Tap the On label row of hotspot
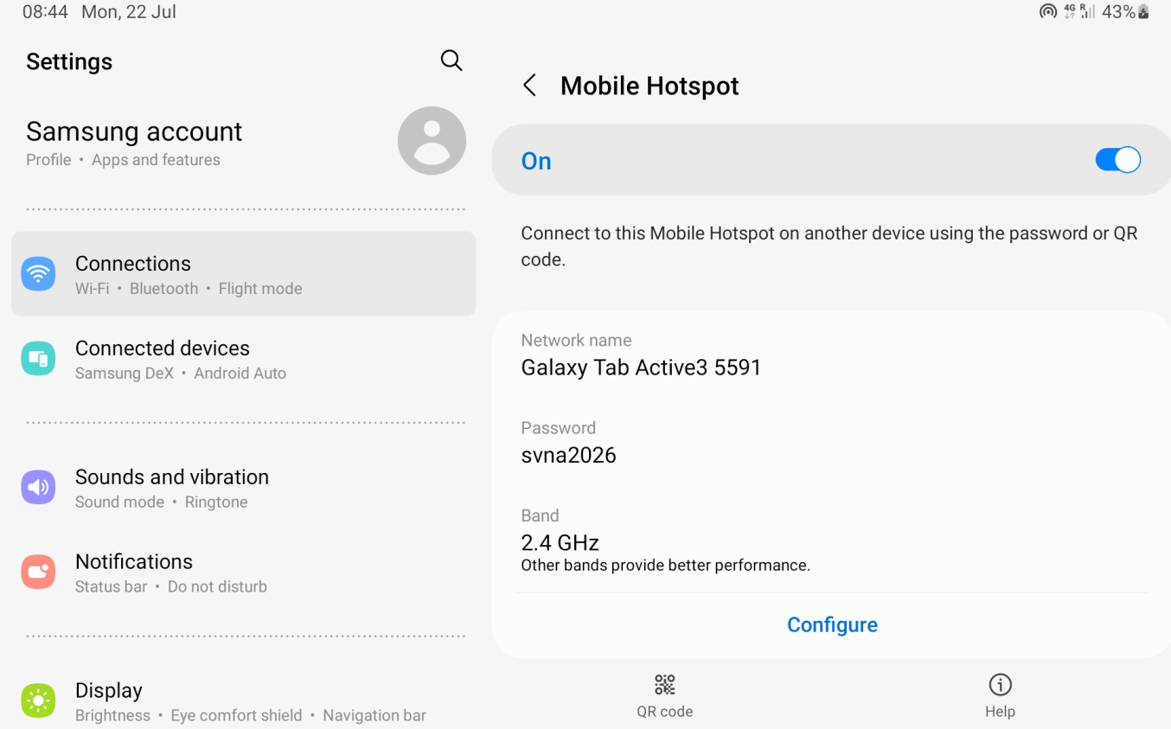Image resolution: width=1171 pixels, height=729 pixels. 831,160
